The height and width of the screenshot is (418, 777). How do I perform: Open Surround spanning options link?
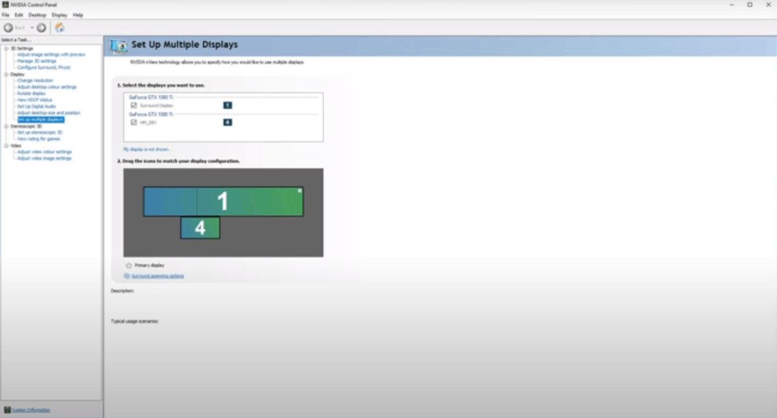157,276
